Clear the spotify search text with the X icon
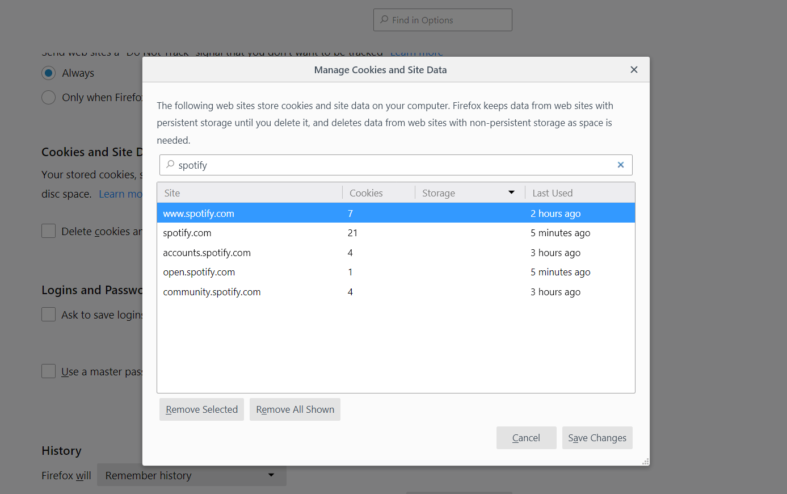 pyautogui.click(x=621, y=165)
